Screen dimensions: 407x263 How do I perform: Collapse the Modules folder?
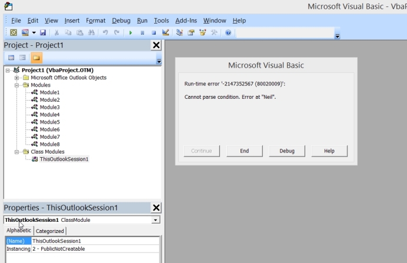pyautogui.click(x=17, y=85)
